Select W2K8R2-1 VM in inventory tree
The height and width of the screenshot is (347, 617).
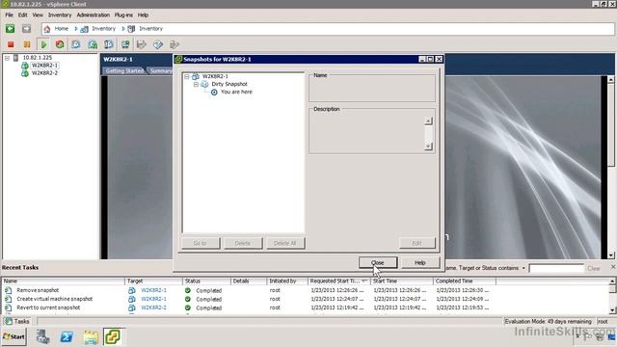[44, 66]
